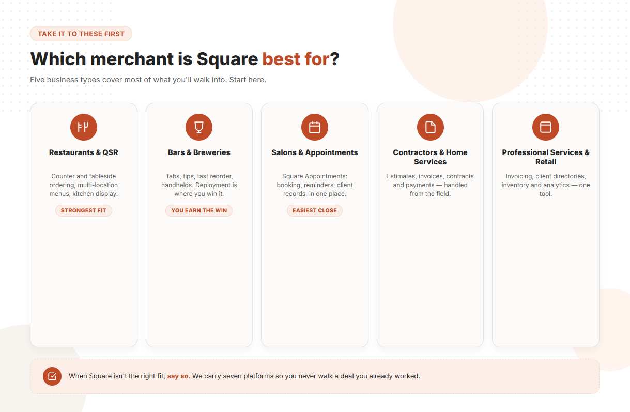Click the 'Tabs, tips, fast reorder' description
The height and width of the screenshot is (412, 630).
coord(199,185)
